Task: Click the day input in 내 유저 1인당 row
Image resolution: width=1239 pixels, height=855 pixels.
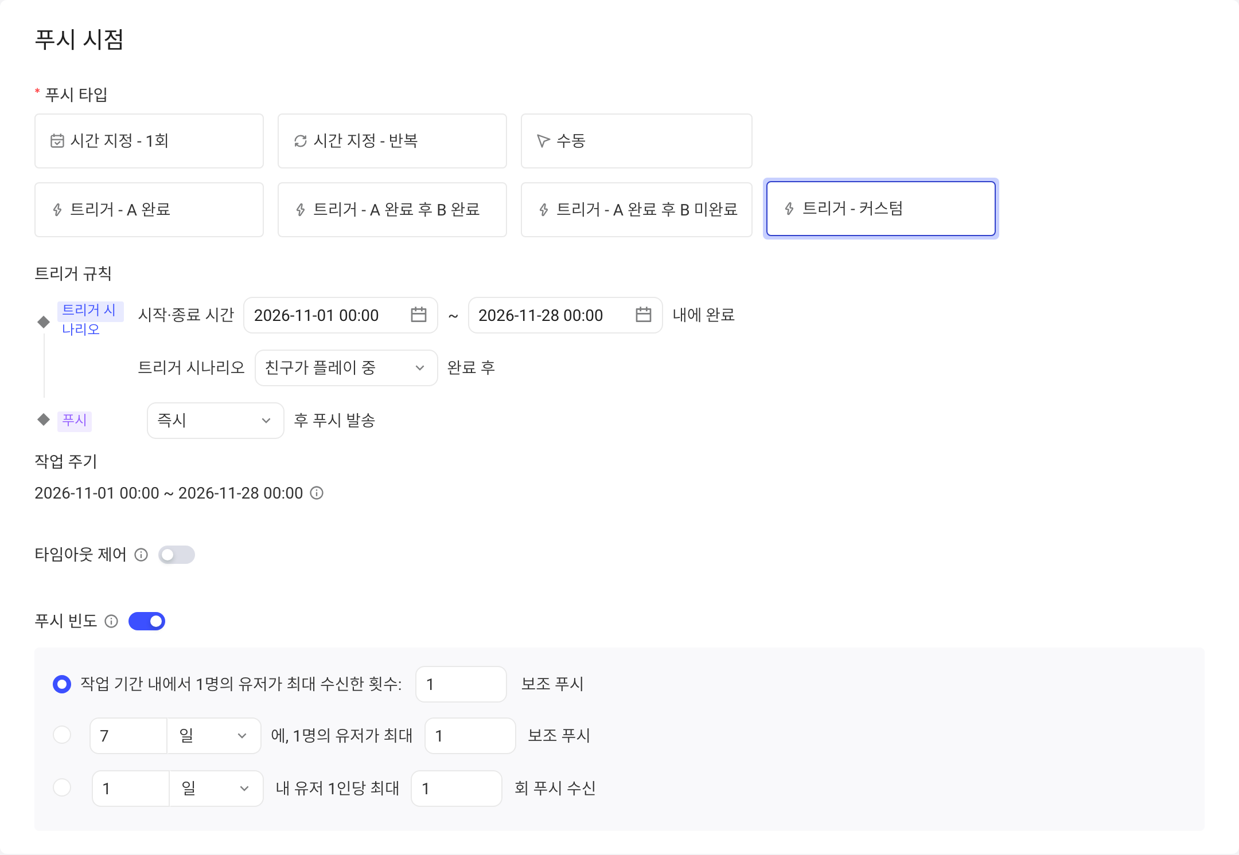Action: pos(131,789)
